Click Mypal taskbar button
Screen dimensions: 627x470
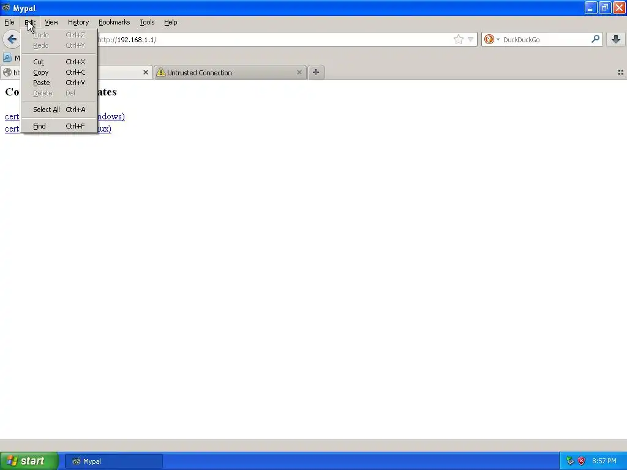(x=113, y=461)
